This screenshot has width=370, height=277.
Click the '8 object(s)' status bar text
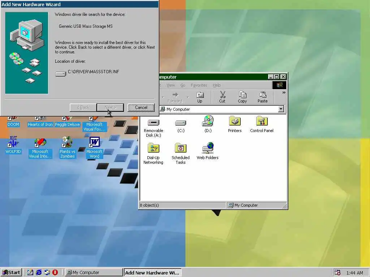tap(149, 205)
